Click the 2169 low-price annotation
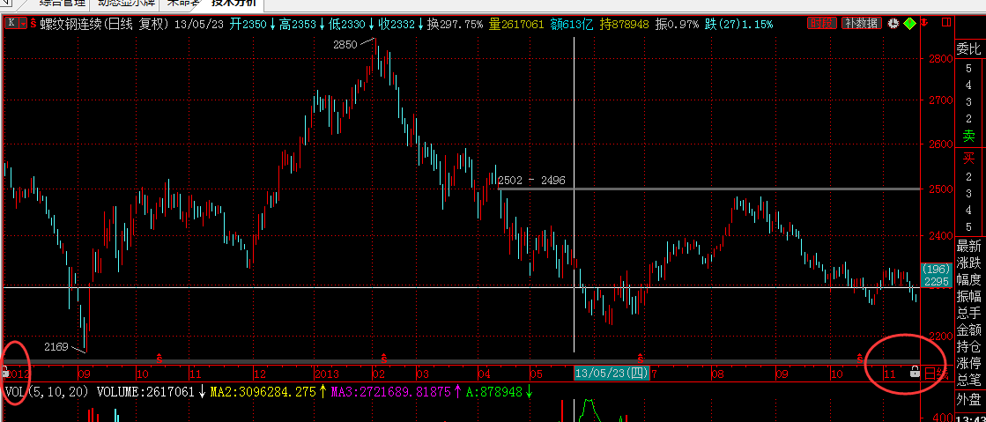The width and height of the screenshot is (986, 422). click(x=57, y=346)
